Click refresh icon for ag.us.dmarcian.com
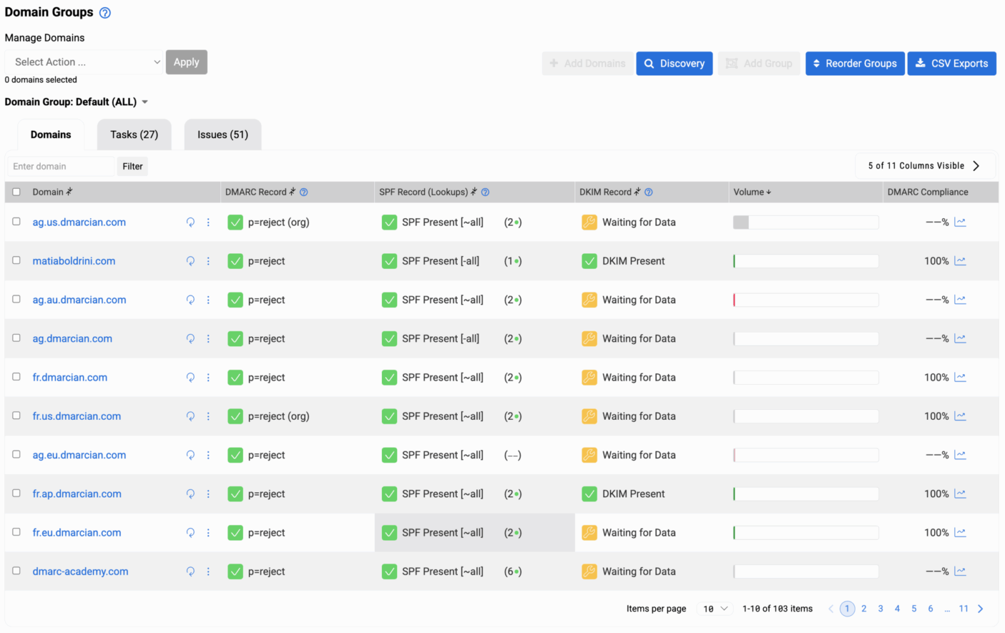Image resolution: width=1005 pixels, height=633 pixels. (x=190, y=222)
